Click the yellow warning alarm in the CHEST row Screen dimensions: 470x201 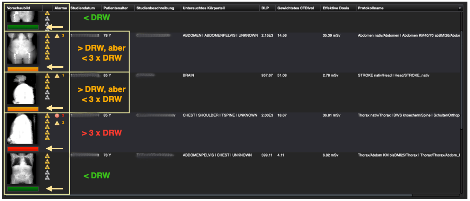57,123
